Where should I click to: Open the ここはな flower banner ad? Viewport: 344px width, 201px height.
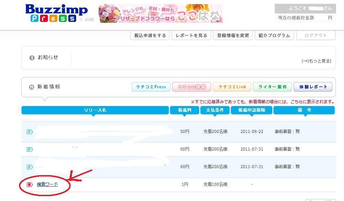pyautogui.click(x=161, y=13)
